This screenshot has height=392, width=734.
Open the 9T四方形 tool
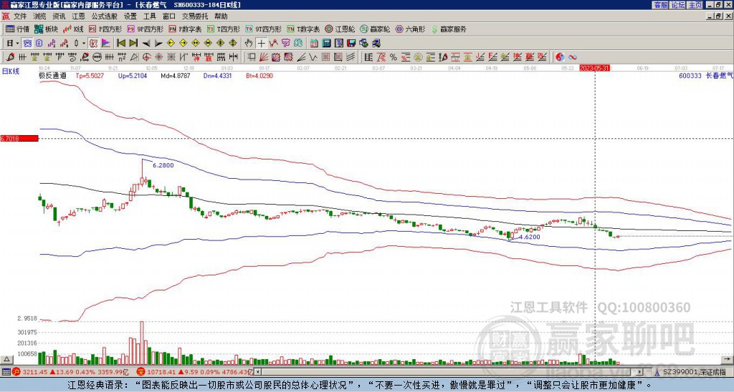pos(264,29)
